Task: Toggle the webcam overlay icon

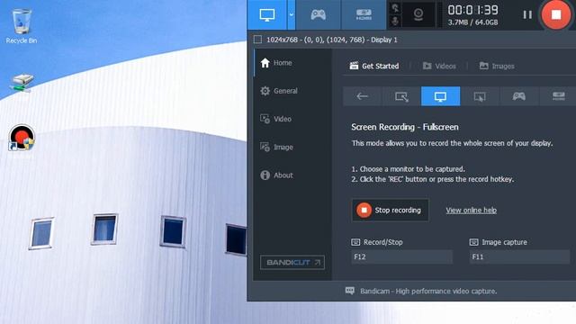Action: pos(418,14)
